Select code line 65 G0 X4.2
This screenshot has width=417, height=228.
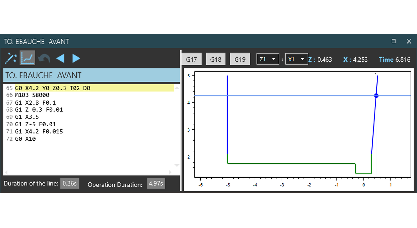(x=52, y=88)
